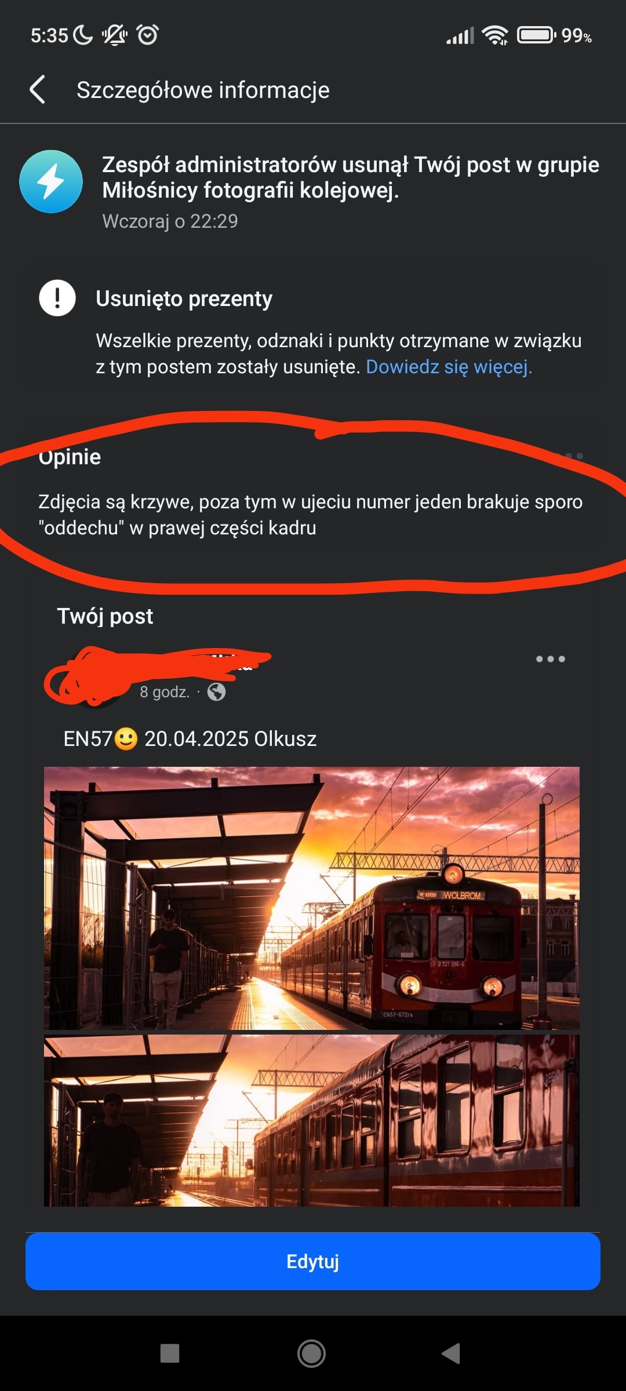
Task: Tap the 8 godz. post timestamp
Action: pyautogui.click(x=165, y=691)
